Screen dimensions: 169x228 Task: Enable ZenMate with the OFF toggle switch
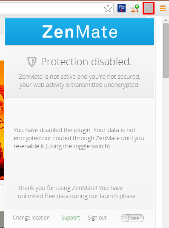coord(132,218)
